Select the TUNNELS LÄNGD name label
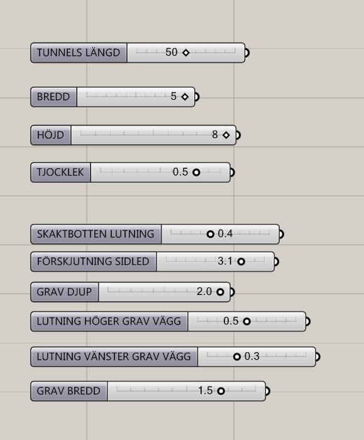The width and height of the screenshot is (364, 440). coord(79,53)
